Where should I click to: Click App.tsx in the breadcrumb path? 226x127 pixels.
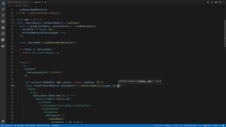[x=18, y=6]
